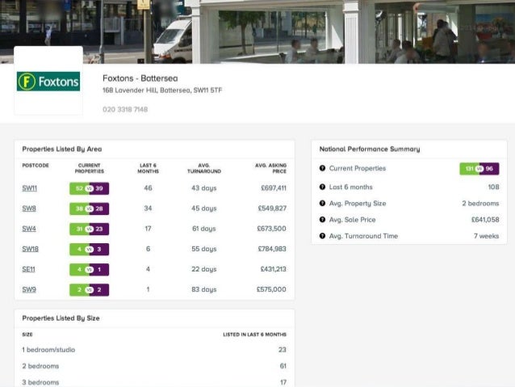Click the Current Properties column header

90,168
